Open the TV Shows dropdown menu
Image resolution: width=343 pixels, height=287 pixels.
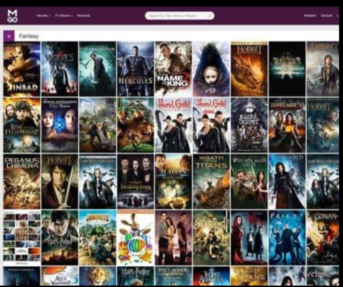click(x=64, y=16)
